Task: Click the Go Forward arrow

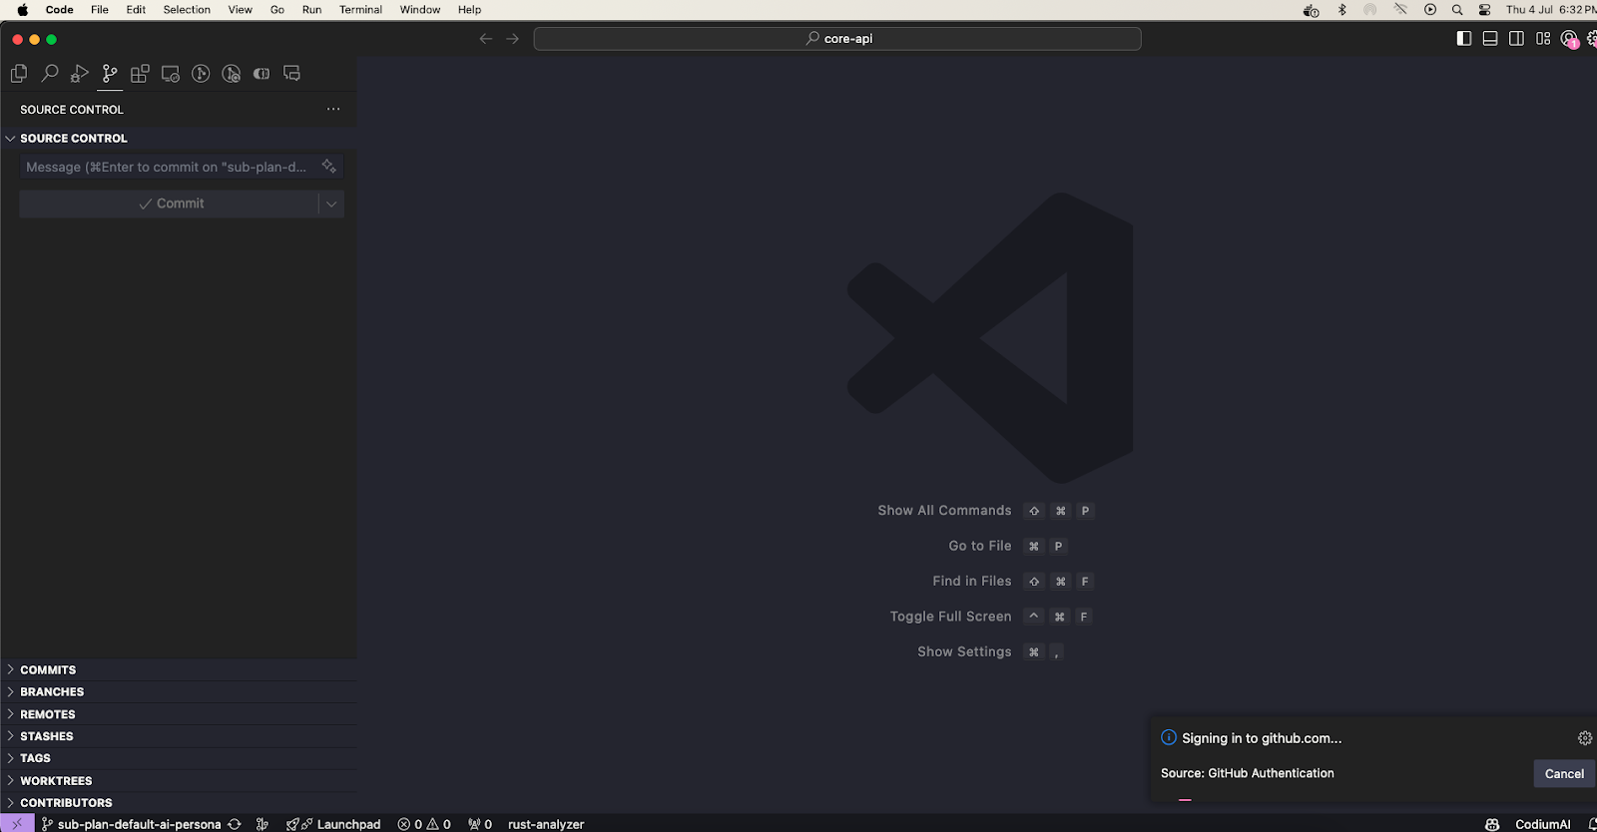Action: click(x=513, y=39)
